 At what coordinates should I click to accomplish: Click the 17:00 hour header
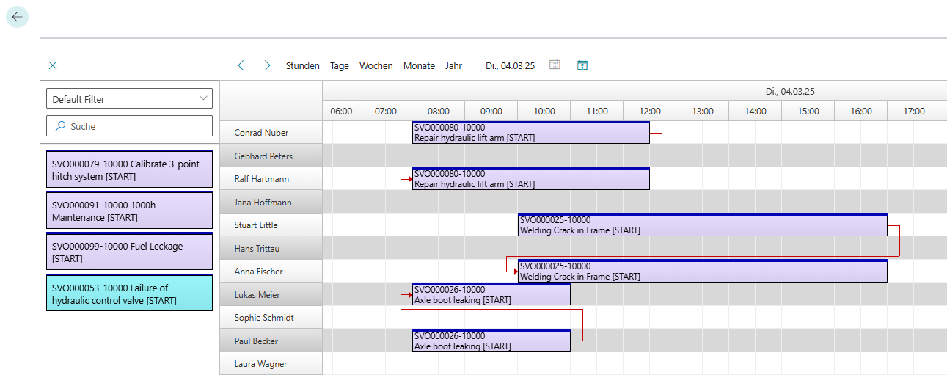pos(914,112)
